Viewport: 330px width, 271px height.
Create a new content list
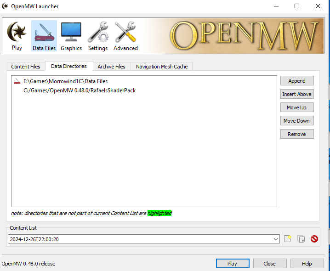click(287, 239)
